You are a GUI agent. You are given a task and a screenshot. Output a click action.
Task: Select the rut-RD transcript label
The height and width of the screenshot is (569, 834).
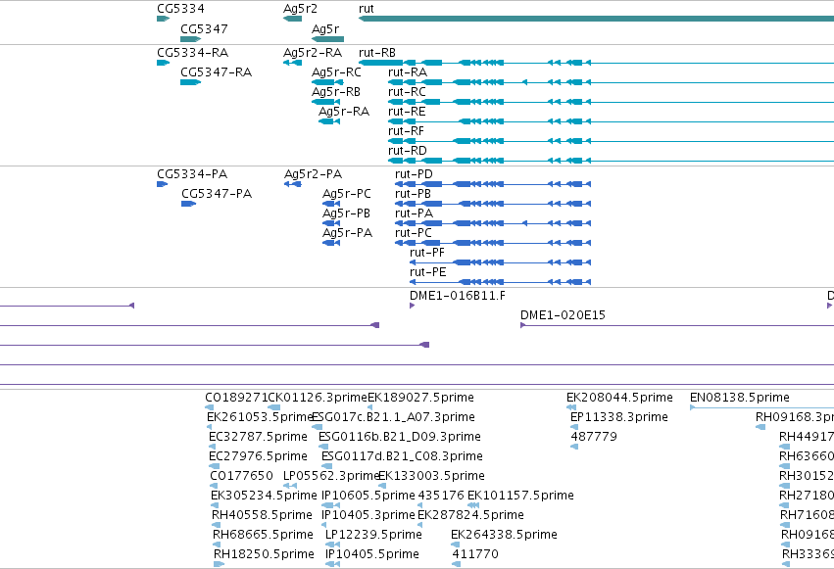point(408,151)
